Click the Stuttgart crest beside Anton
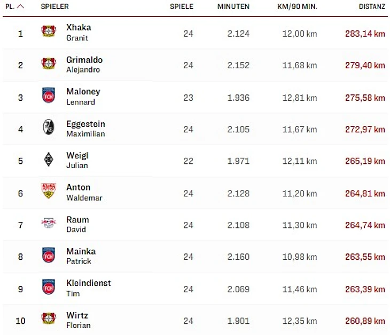This screenshot has width=390, height=335. (49, 192)
